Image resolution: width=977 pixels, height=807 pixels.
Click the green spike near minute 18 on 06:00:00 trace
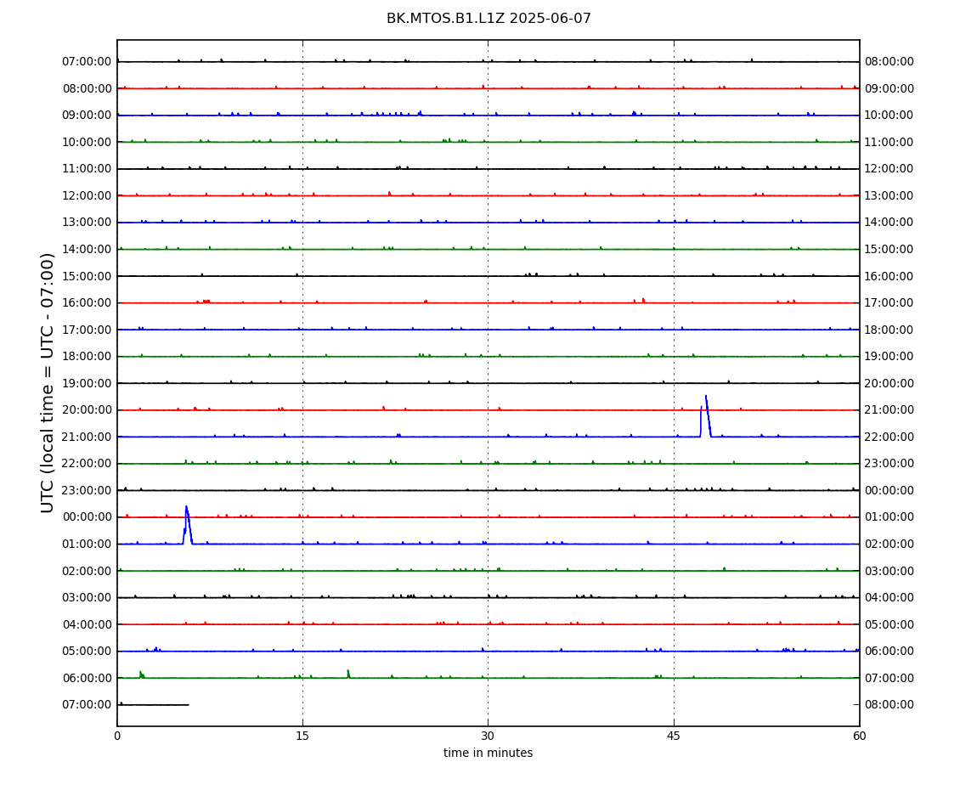348,674
